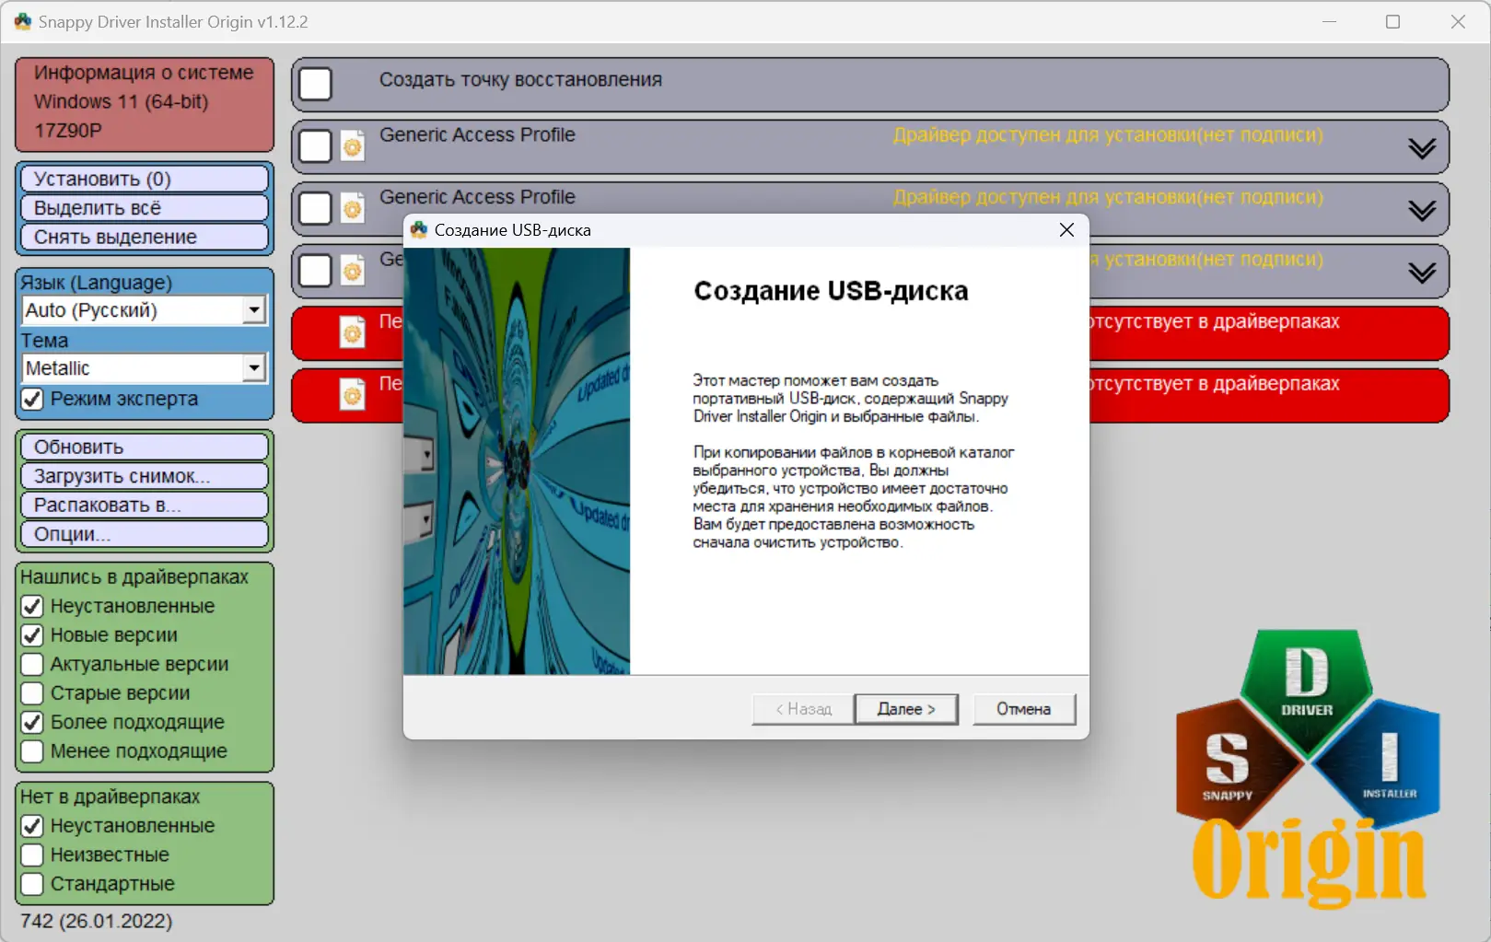Click the gear icon on first Generic Access Profile row

[352, 145]
